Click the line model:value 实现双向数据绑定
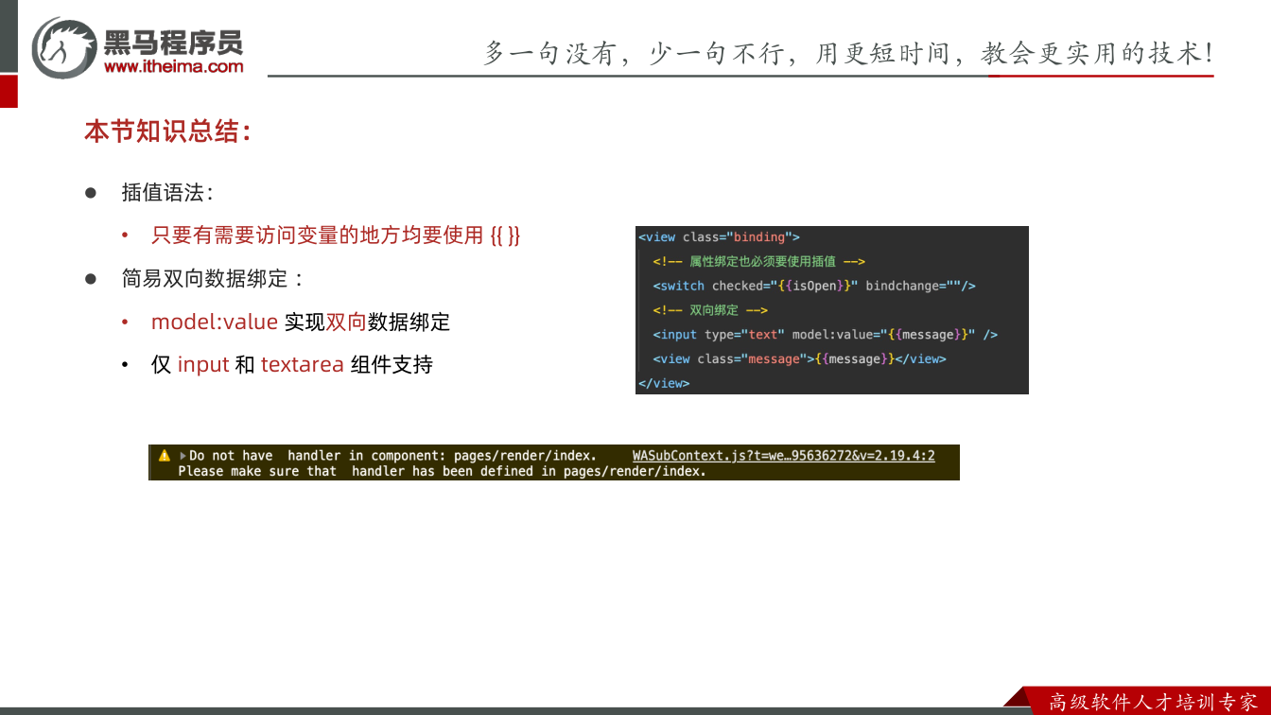The image size is (1271, 715). pyautogui.click(x=301, y=322)
